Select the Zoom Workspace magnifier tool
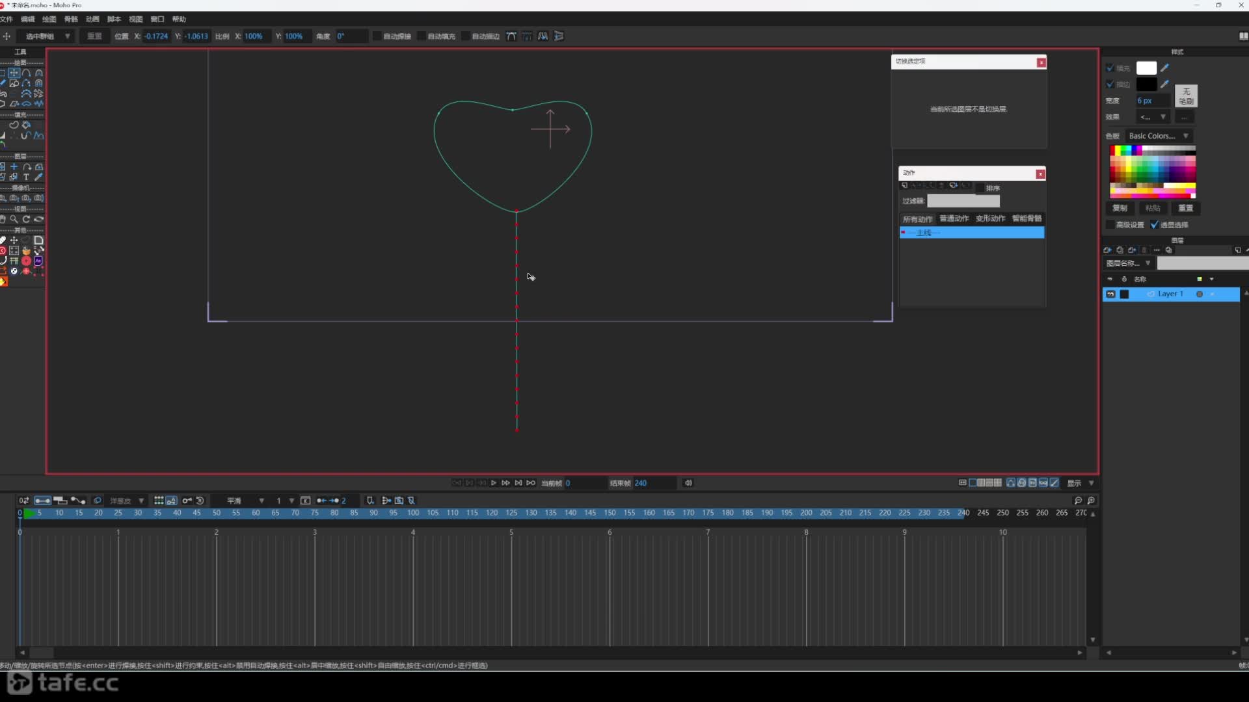This screenshot has height=702, width=1249. pos(14,219)
